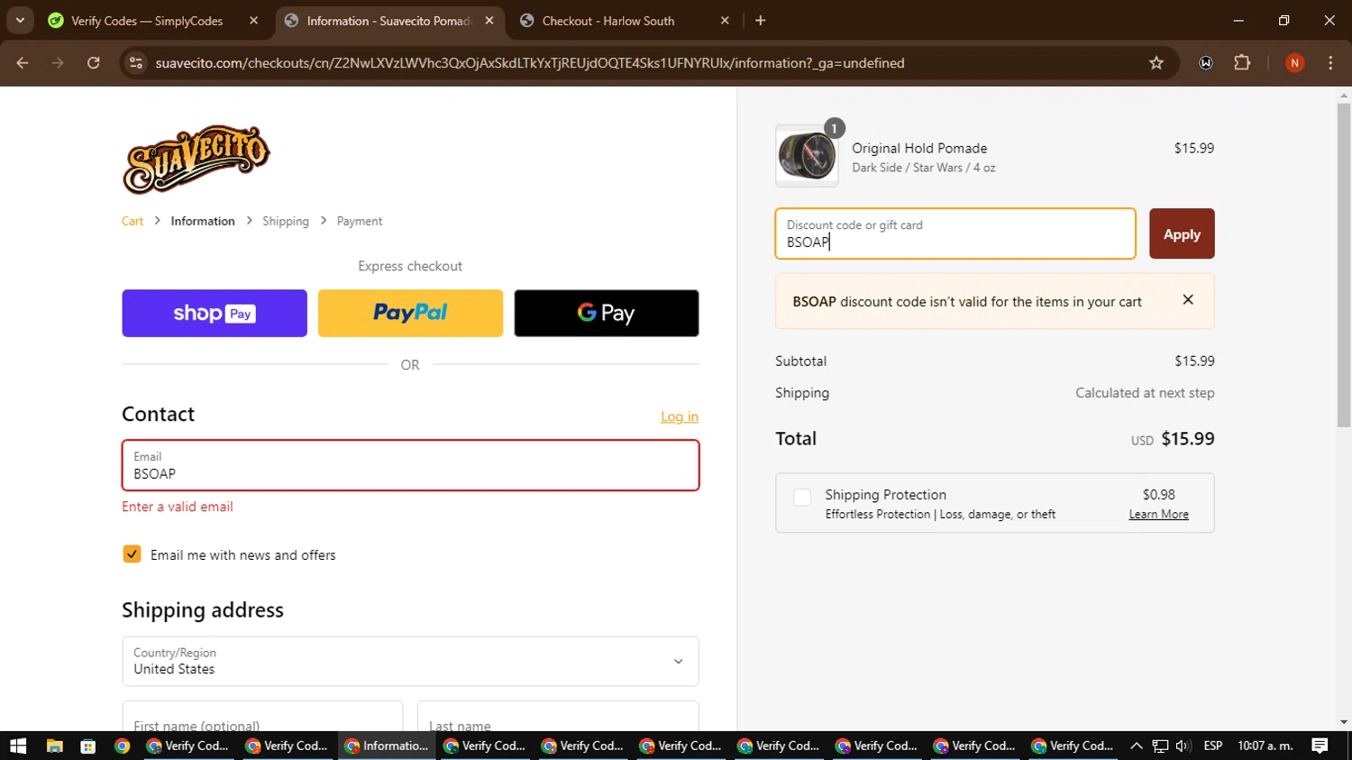Go back to Cart breadcrumb
The height and width of the screenshot is (760, 1352).
click(132, 221)
